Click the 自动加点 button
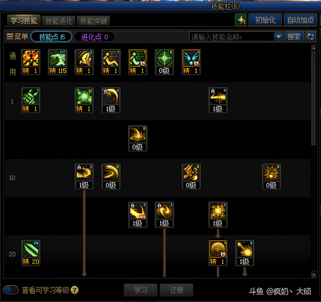 (301, 20)
